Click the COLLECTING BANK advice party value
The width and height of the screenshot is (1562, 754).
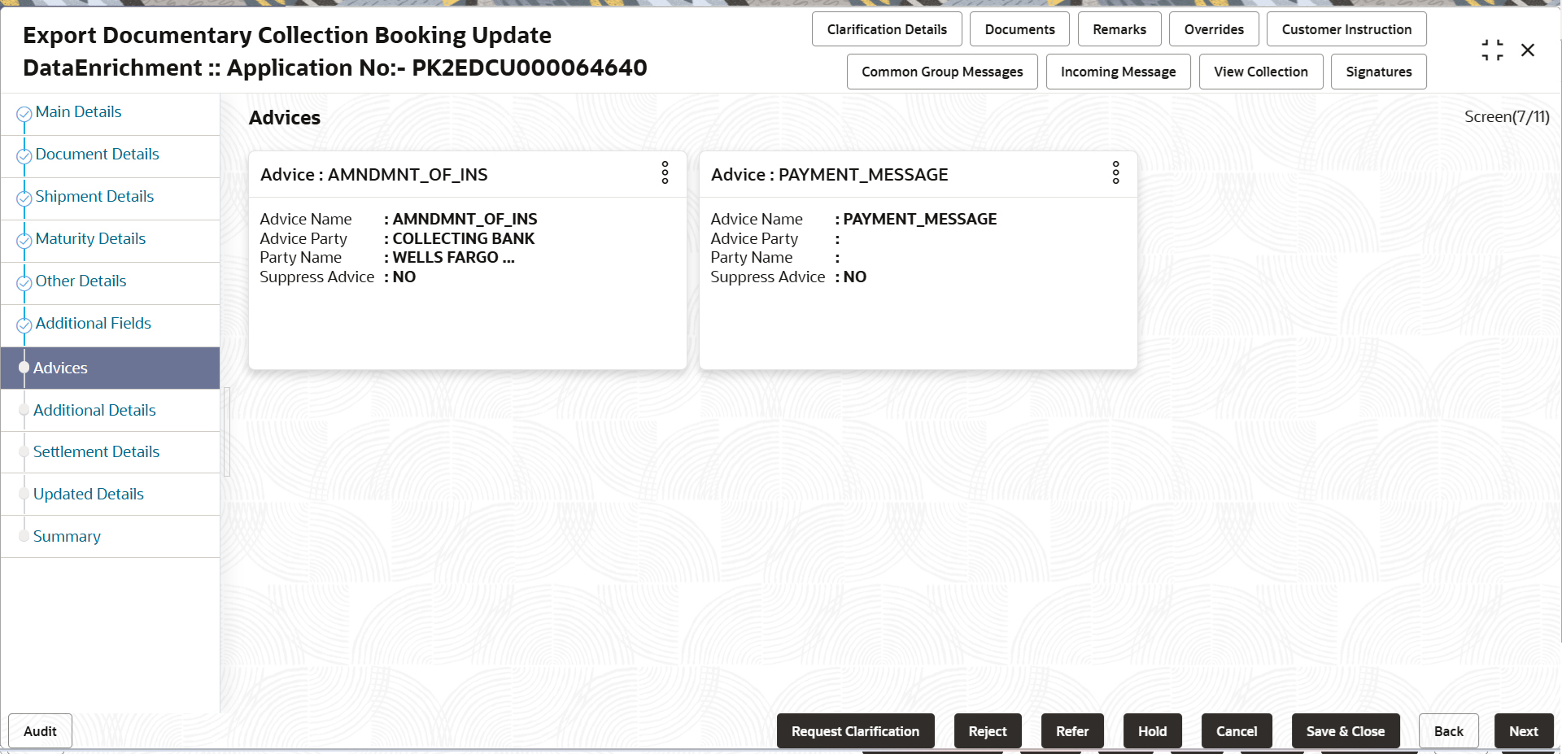[x=464, y=238]
